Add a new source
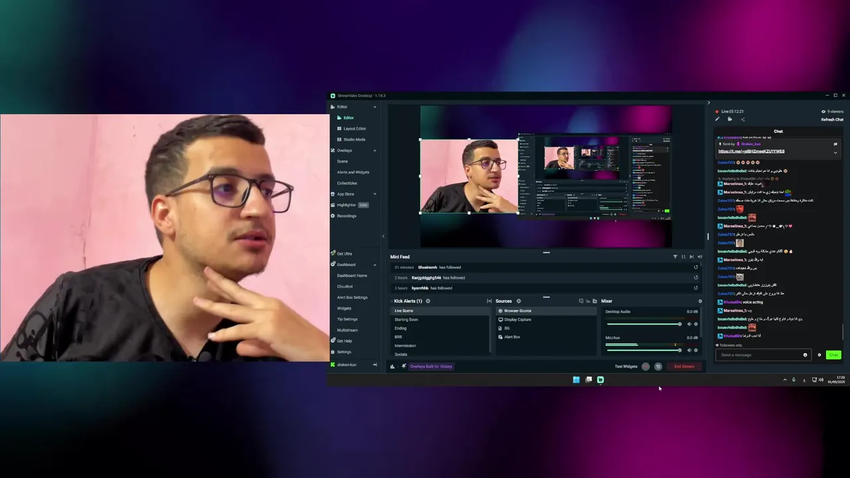 tap(519, 301)
